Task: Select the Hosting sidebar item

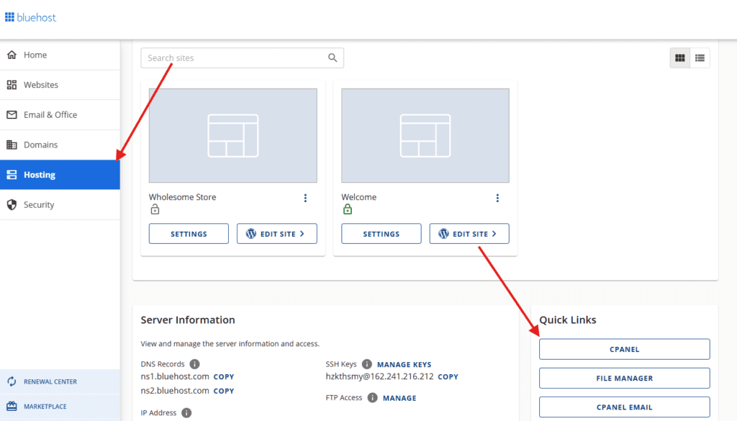Action: coord(60,175)
